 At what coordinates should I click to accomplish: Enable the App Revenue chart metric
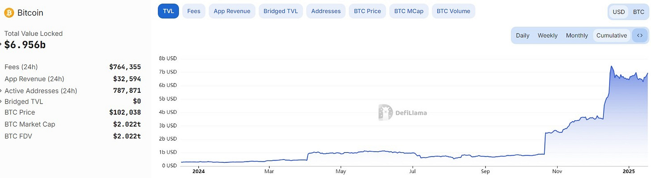tap(232, 11)
